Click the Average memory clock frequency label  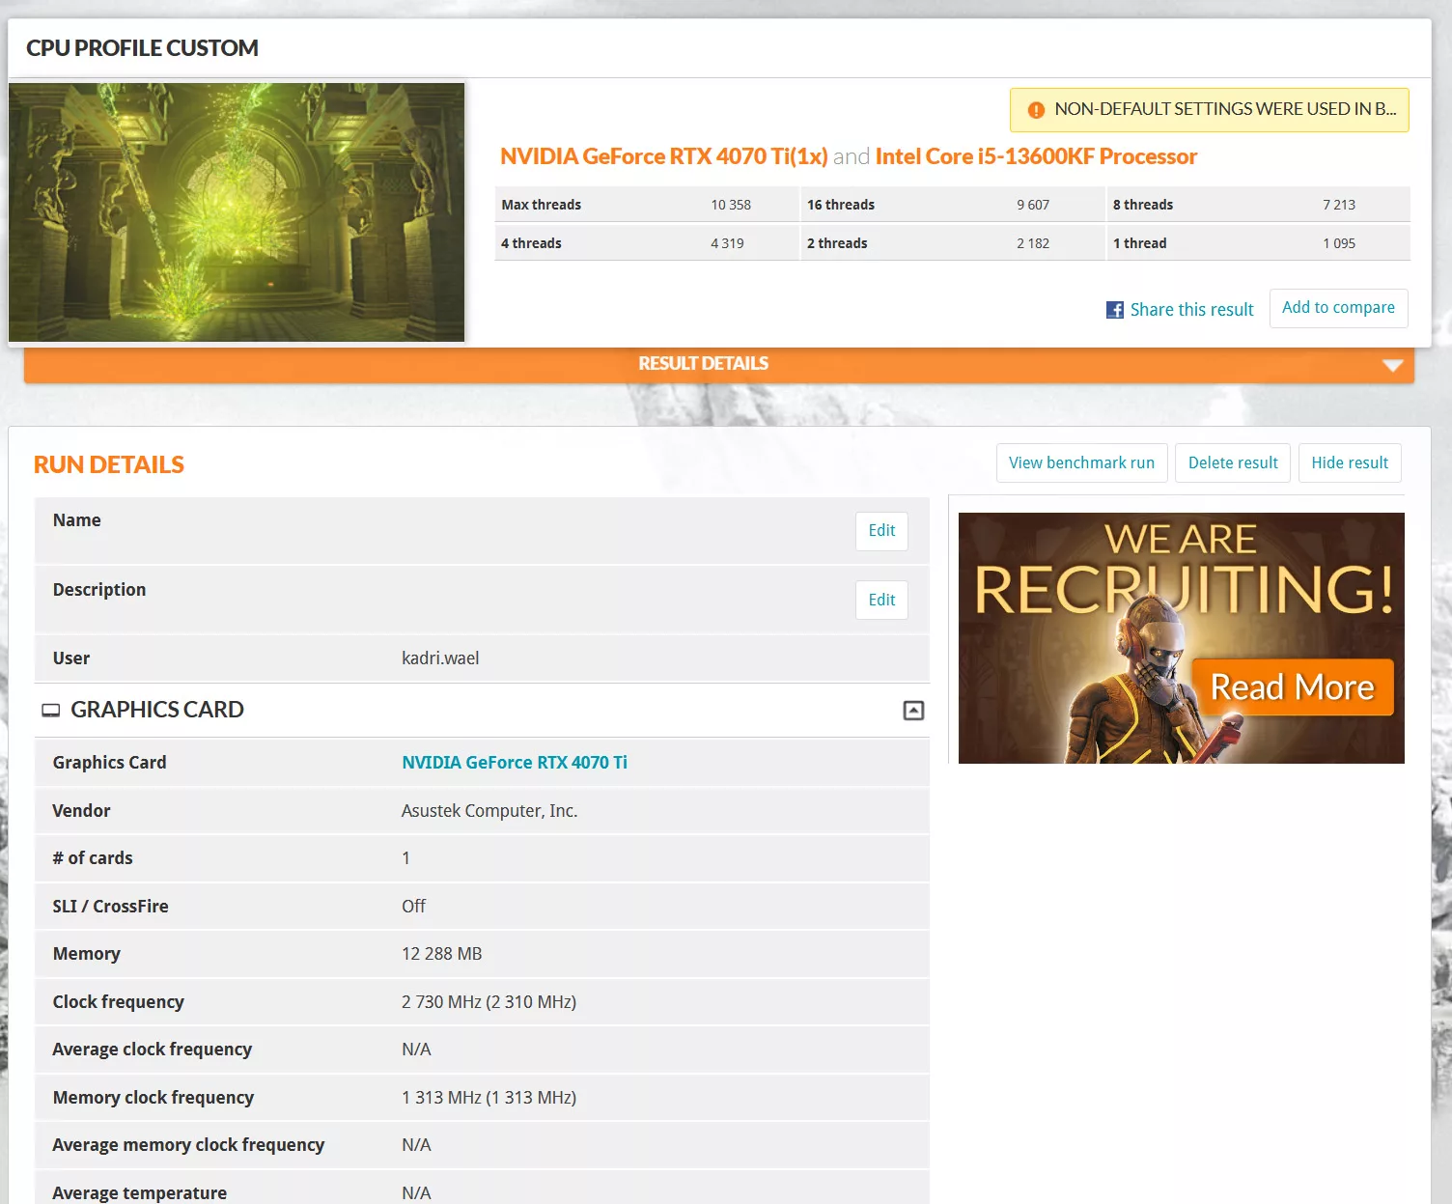[188, 1145]
